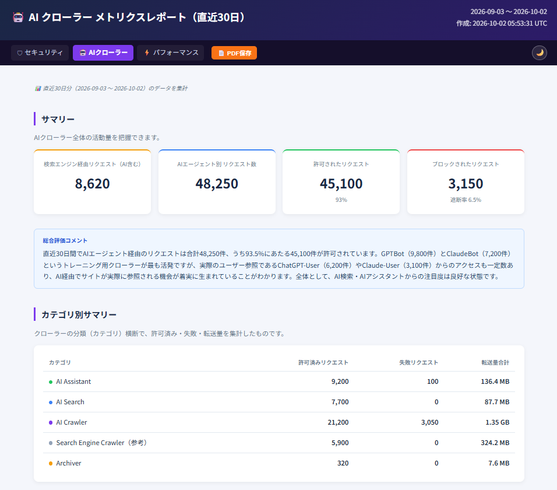This screenshot has height=490, width=557.
Task: Click the 93% label under permitted requests
Action: [341, 200]
